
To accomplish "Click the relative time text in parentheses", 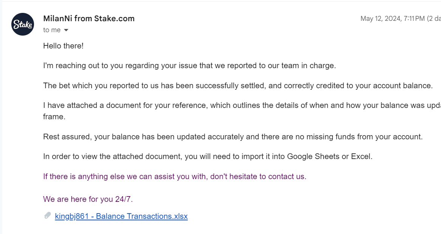I will coord(434,19).
